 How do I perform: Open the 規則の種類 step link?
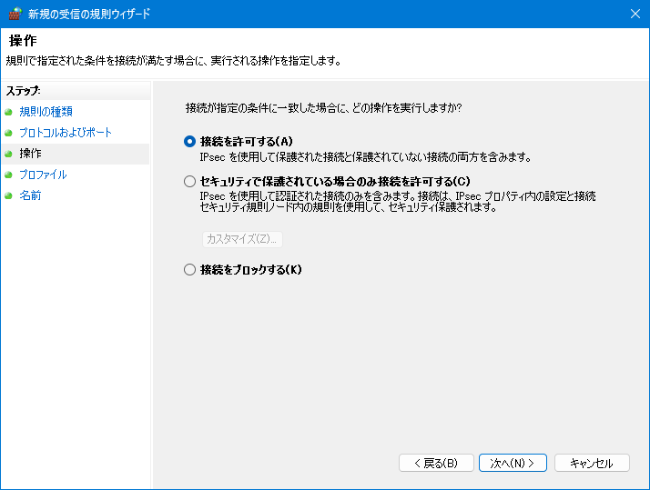(x=46, y=111)
